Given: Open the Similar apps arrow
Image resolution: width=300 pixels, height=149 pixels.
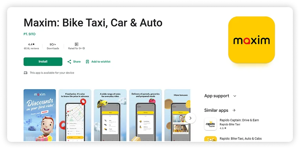Looking at the screenshot, I should [x=234, y=111].
